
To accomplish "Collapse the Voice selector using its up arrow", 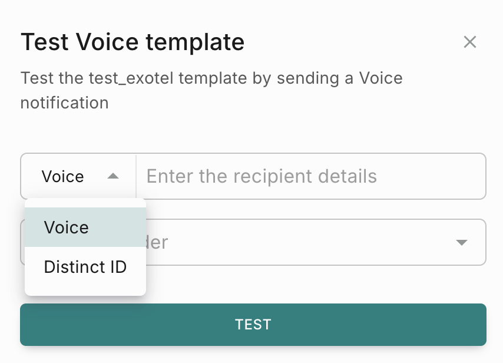I will click(x=114, y=176).
